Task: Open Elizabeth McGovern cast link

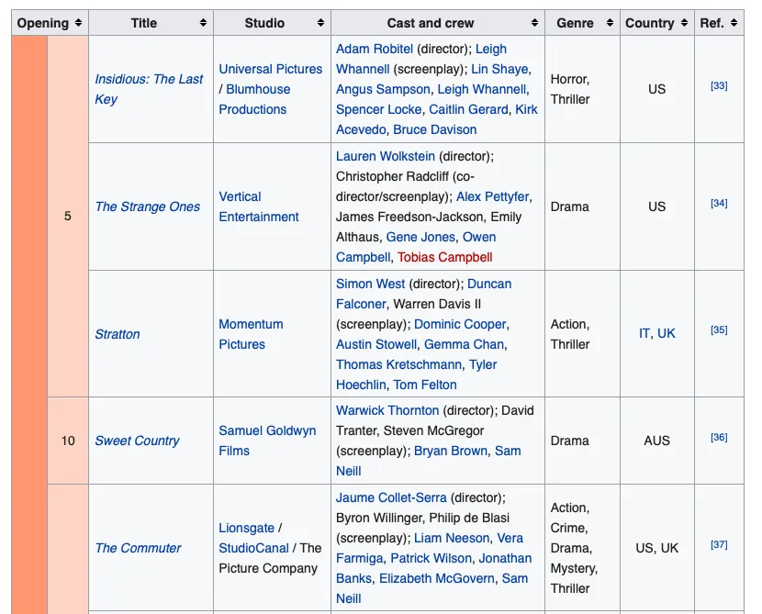Action: (x=437, y=578)
